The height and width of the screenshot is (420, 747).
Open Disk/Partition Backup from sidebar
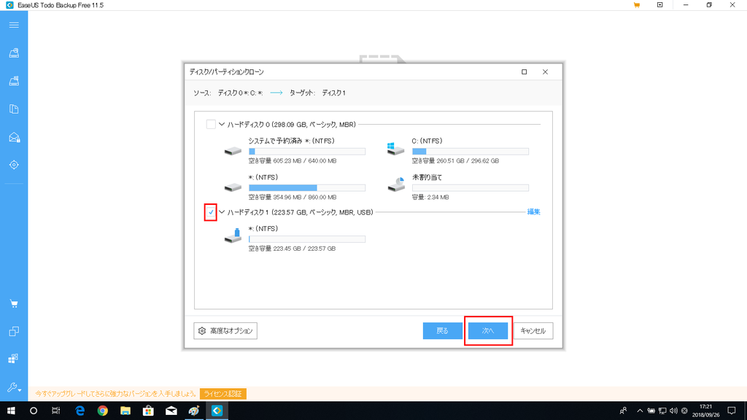(x=14, y=52)
